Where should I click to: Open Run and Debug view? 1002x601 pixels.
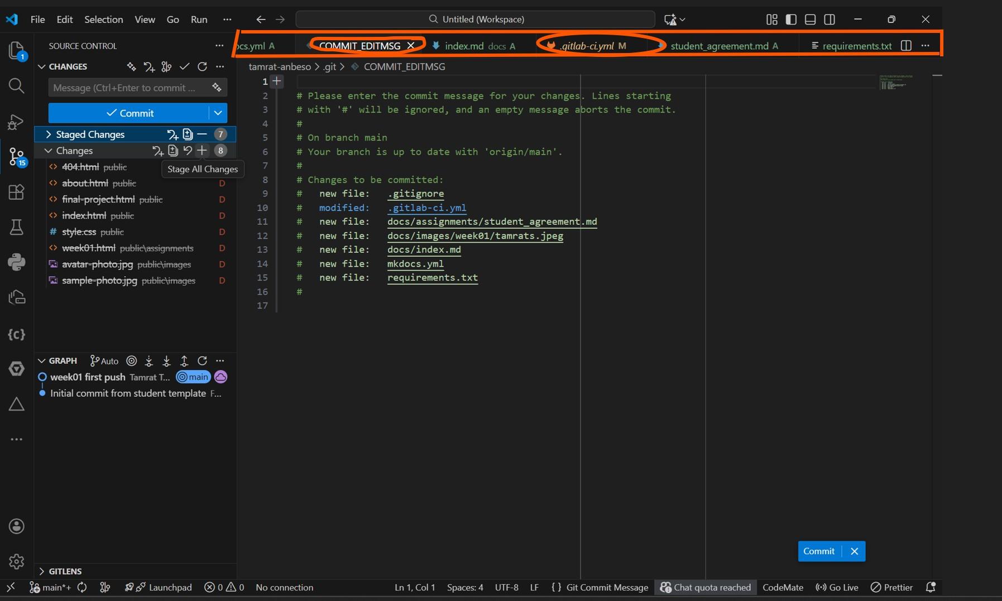coord(16,122)
